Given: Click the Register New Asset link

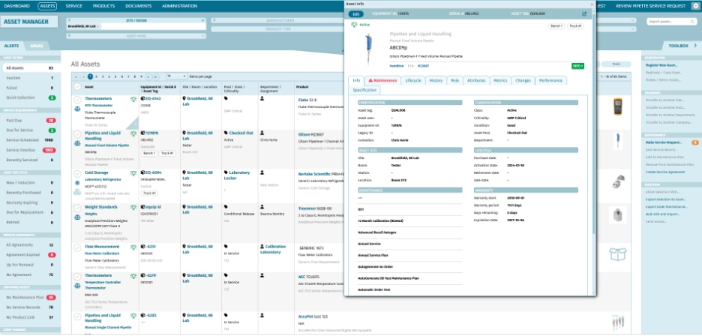Looking at the screenshot, I should click(662, 66).
